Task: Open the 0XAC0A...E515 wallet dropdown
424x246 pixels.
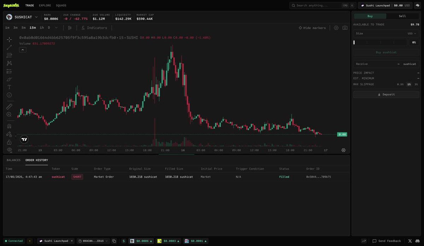Action: [x=93, y=241]
